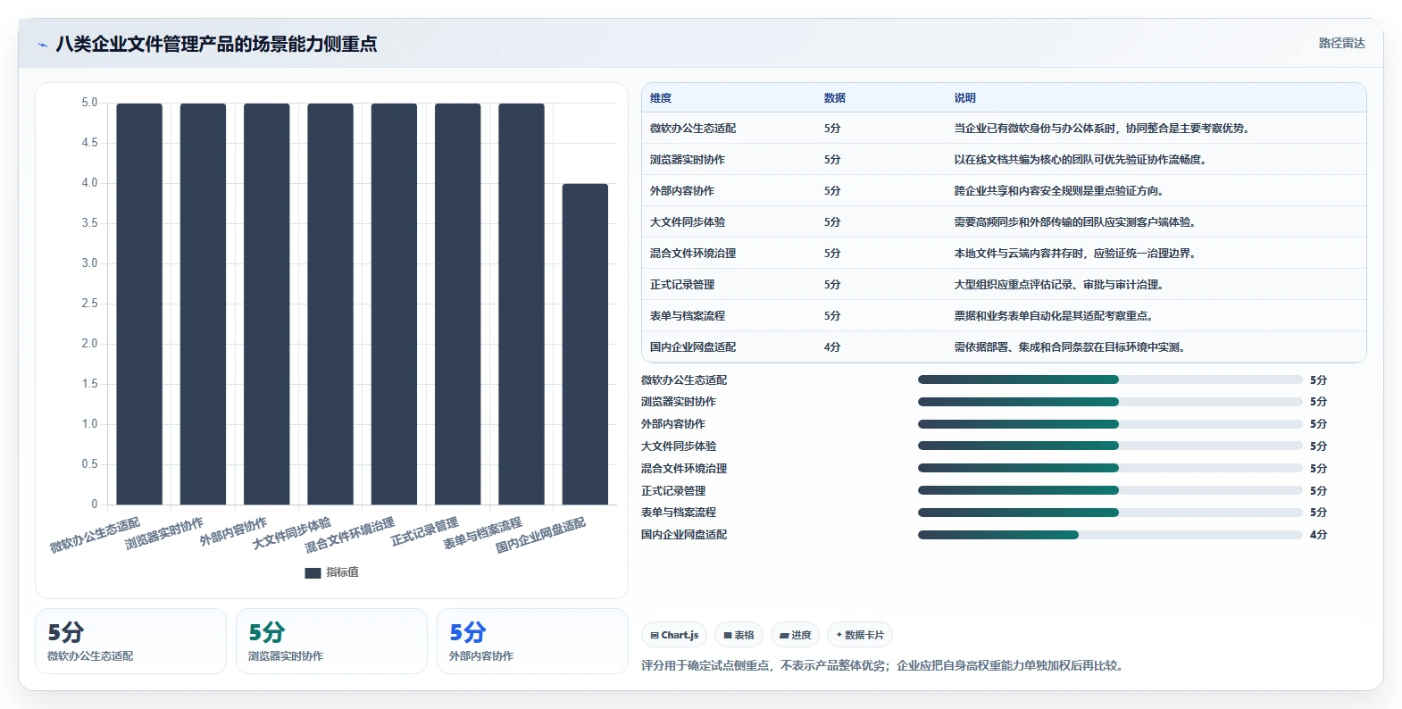Click the 正式记录管理 bar in the chart

point(458,304)
